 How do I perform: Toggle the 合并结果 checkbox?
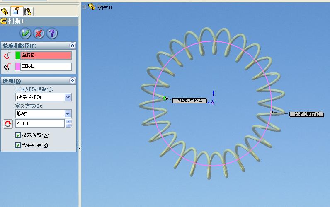[x=18, y=145]
